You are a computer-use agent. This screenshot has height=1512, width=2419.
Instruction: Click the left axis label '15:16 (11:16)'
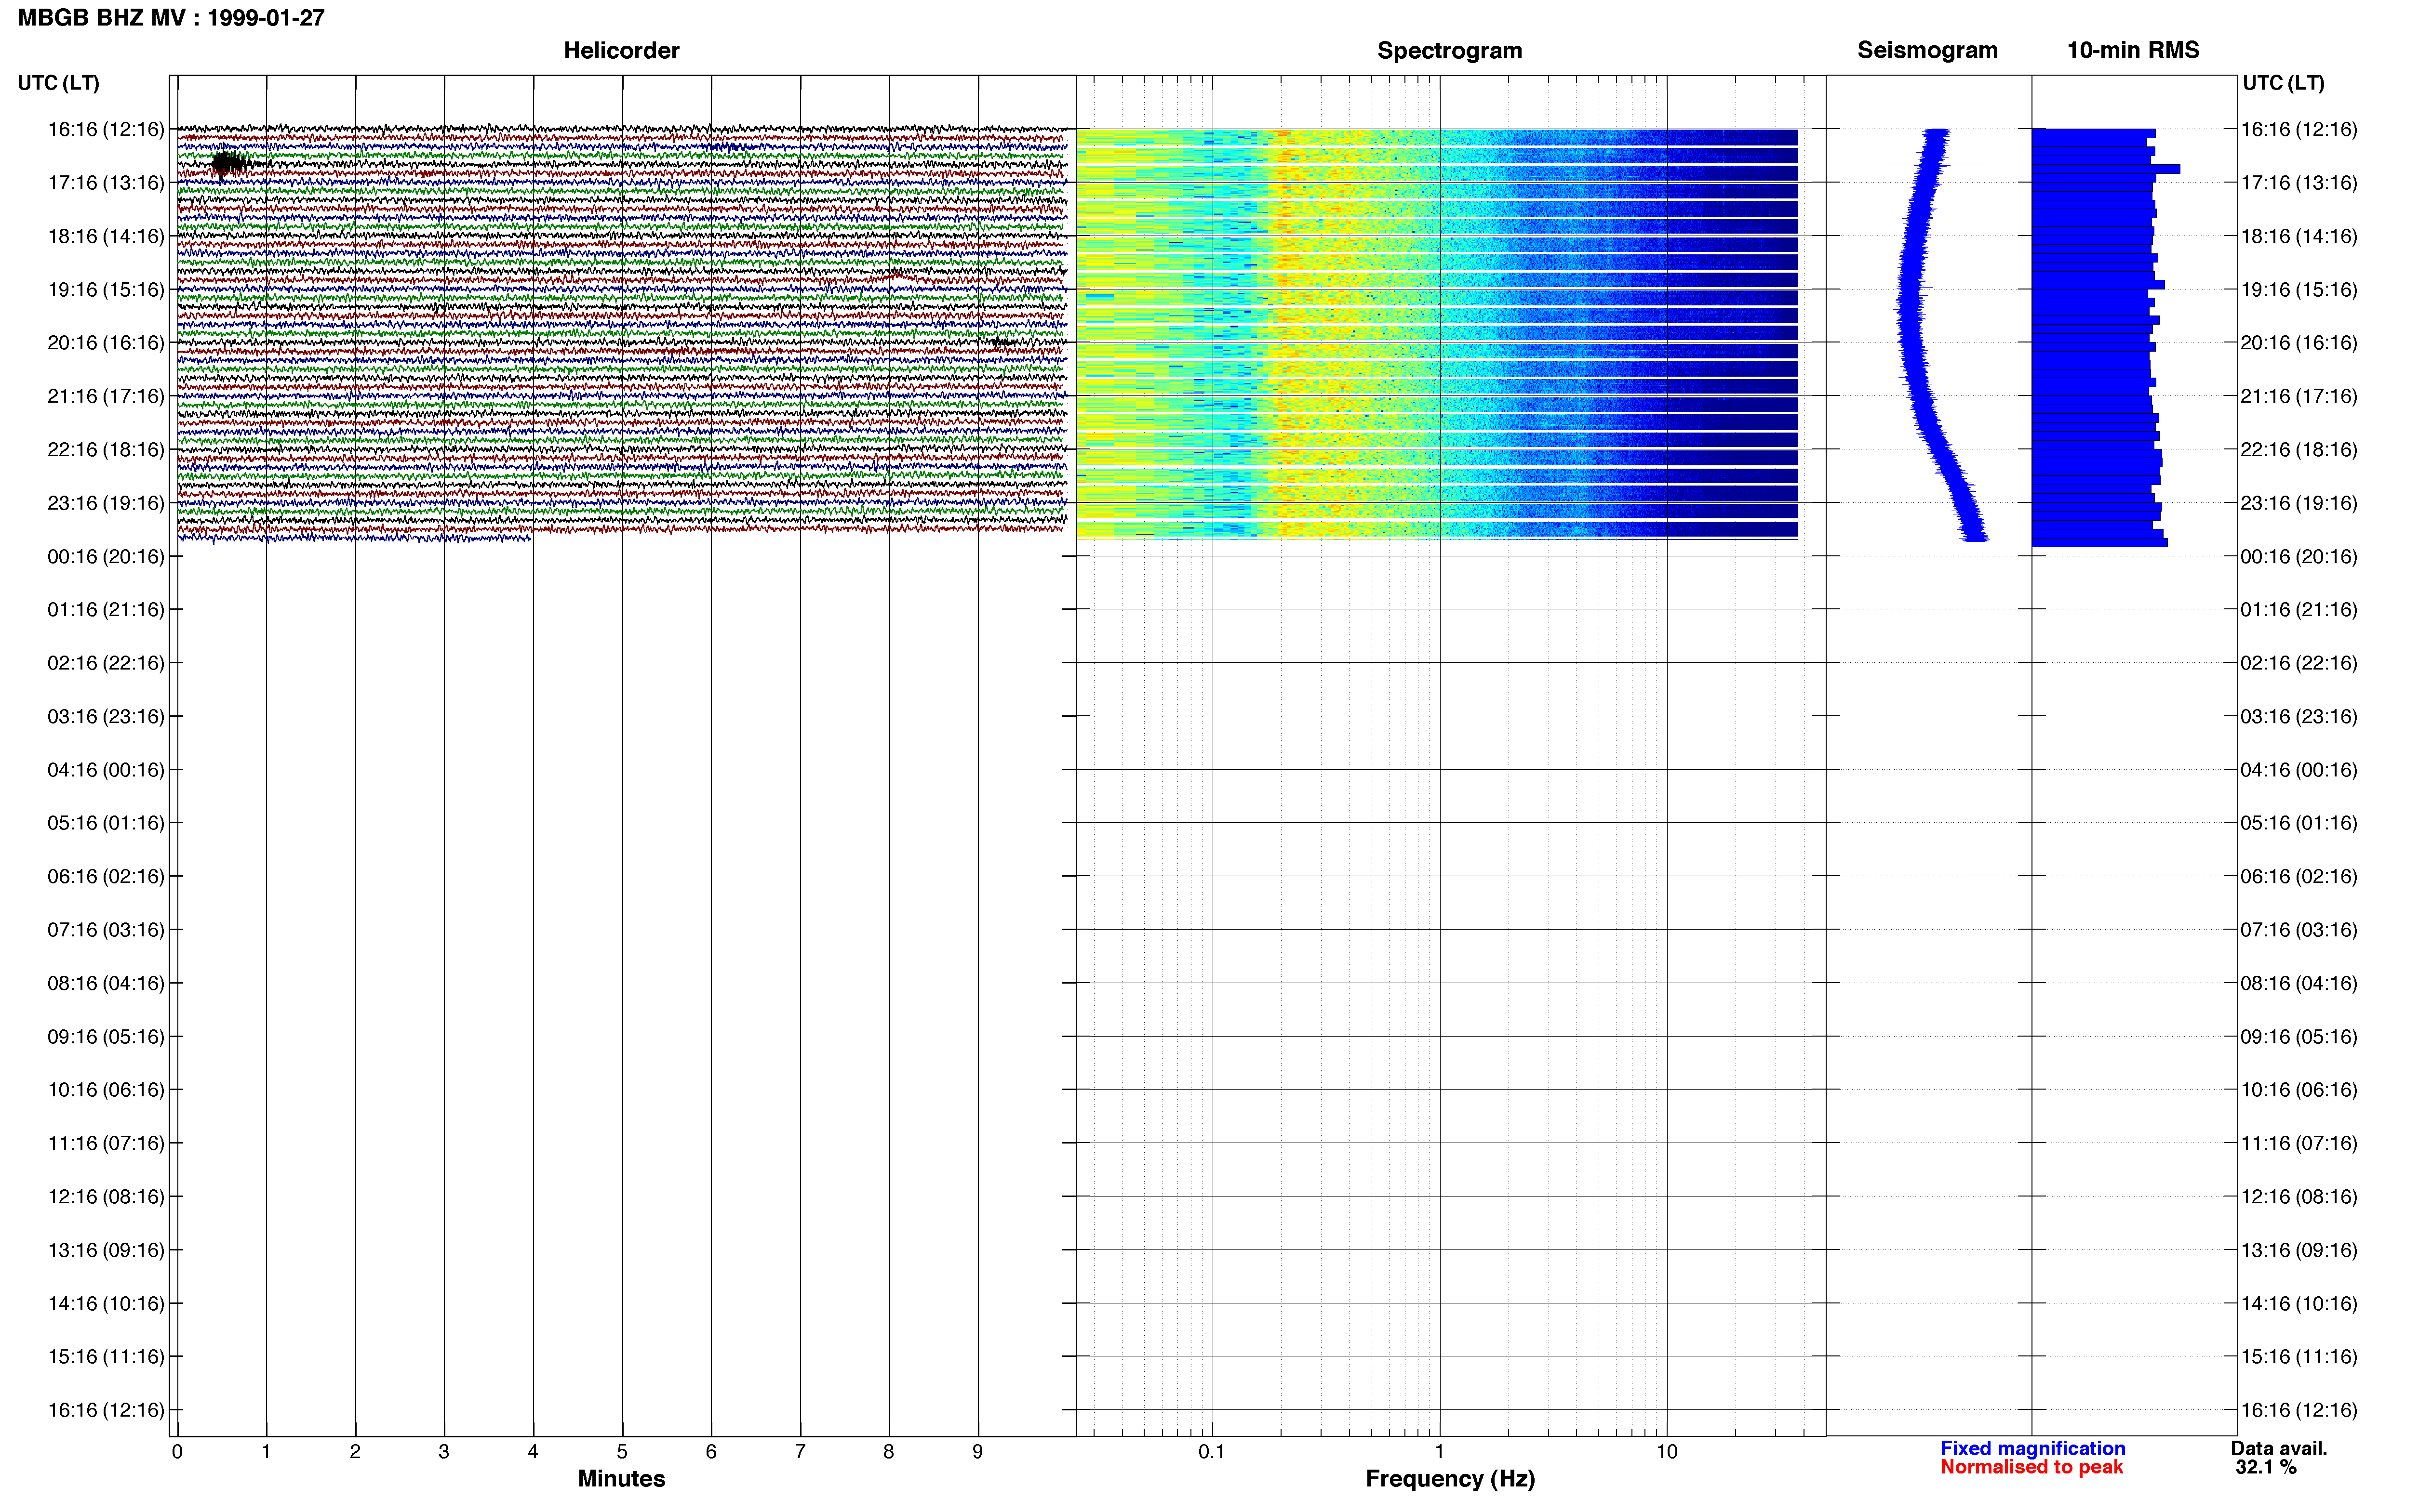(x=106, y=1357)
